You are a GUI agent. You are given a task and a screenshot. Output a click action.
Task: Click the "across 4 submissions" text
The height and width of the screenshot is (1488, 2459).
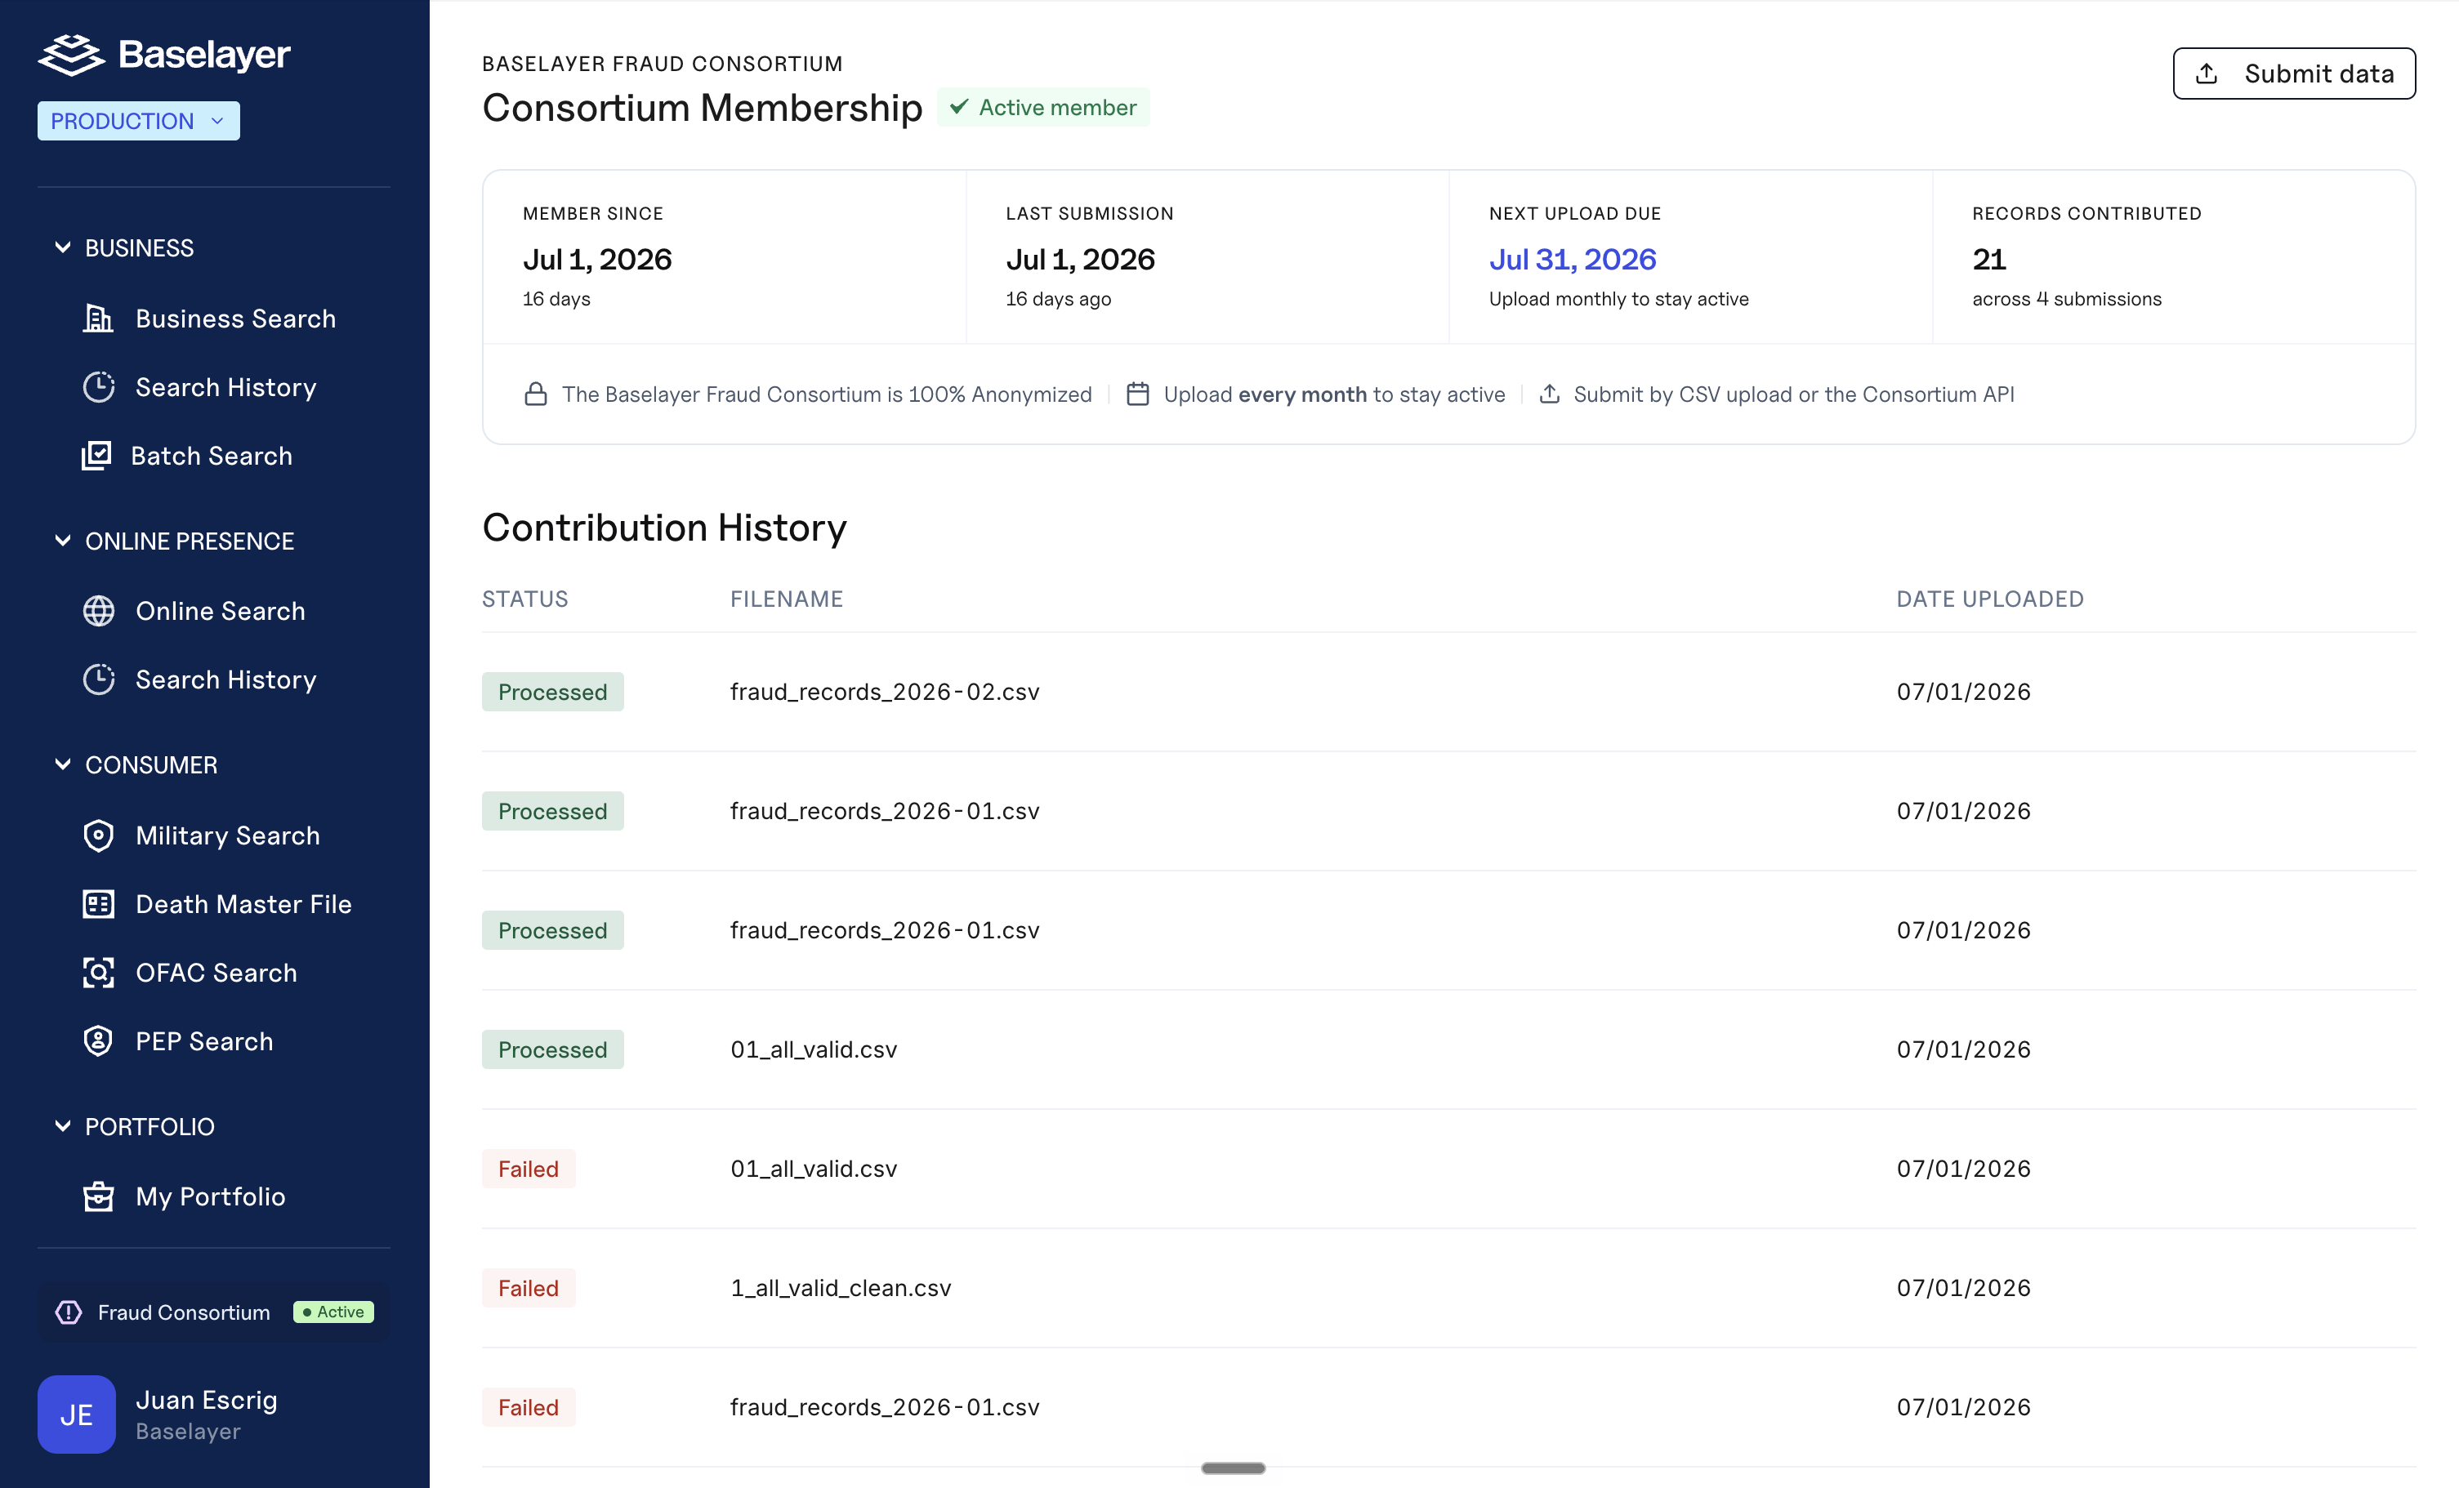click(2067, 298)
